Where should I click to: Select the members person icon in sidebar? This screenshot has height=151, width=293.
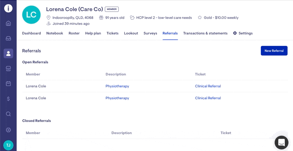(8, 54)
